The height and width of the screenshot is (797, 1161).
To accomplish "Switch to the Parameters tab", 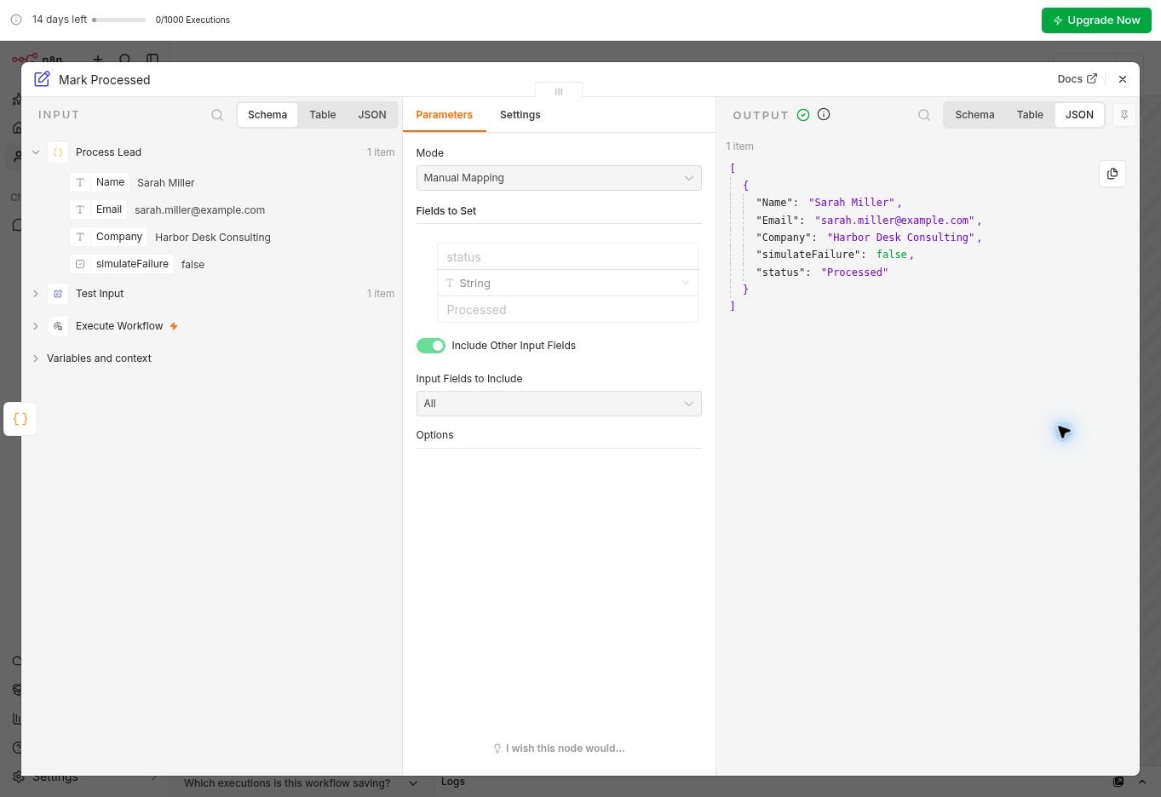I will pyautogui.click(x=444, y=115).
